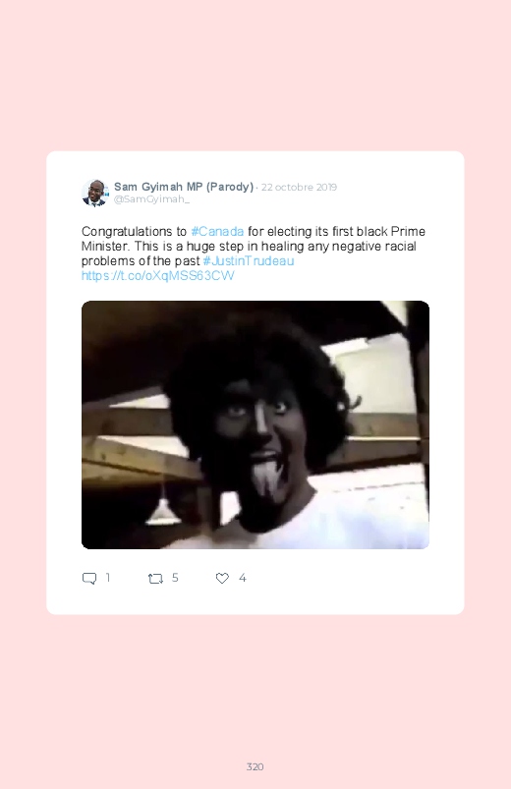Open the round profile avatar picture
The width and height of the screenshot is (511, 789).
point(95,193)
